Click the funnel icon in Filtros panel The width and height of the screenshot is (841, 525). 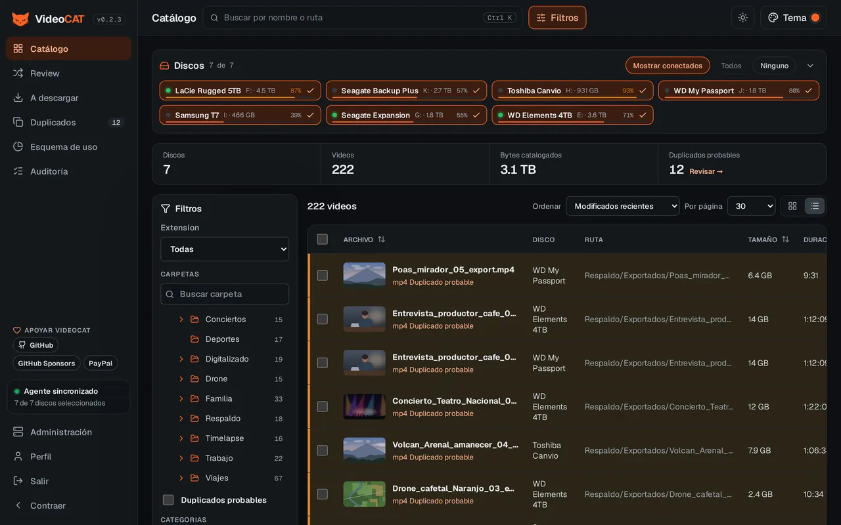(x=166, y=209)
